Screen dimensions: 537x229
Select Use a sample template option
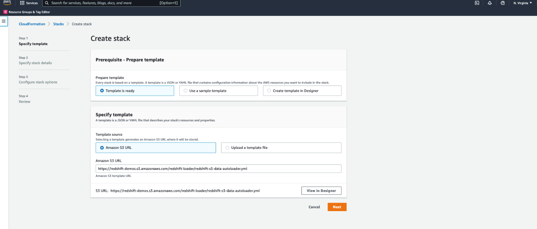coord(218,91)
